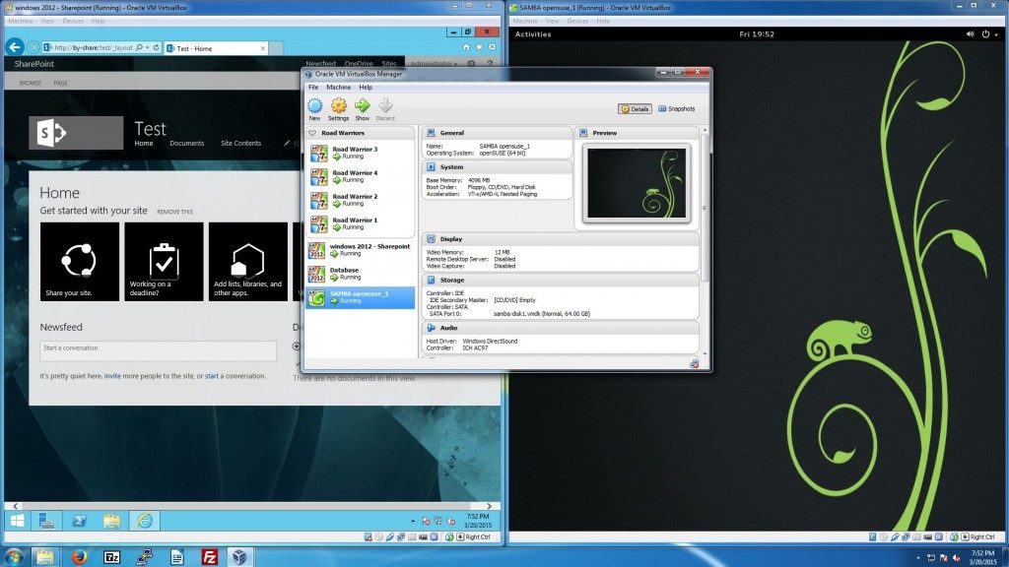Click the Invite link in Newsfeed text
This screenshot has height=567, width=1009.
(x=112, y=376)
